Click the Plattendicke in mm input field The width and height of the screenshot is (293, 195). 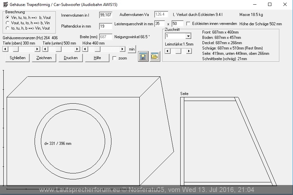click(106, 26)
